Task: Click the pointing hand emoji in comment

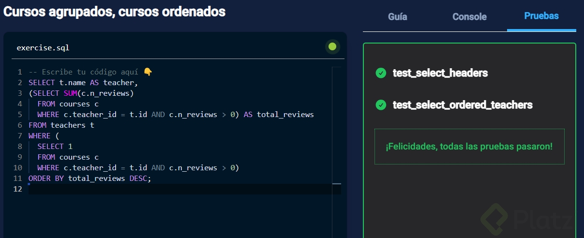Action: coord(148,72)
